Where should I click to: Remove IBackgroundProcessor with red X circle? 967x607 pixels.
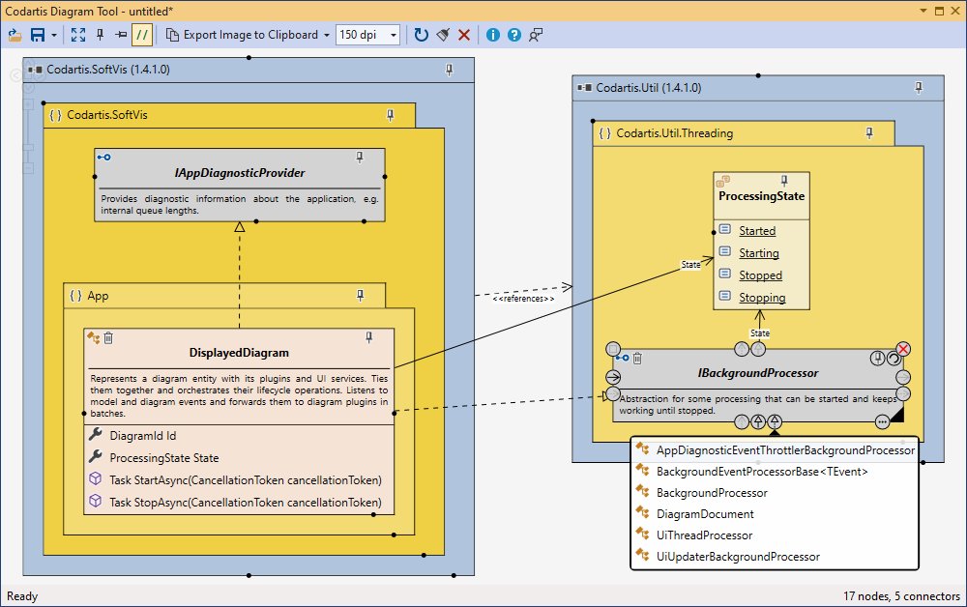[x=903, y=349]
